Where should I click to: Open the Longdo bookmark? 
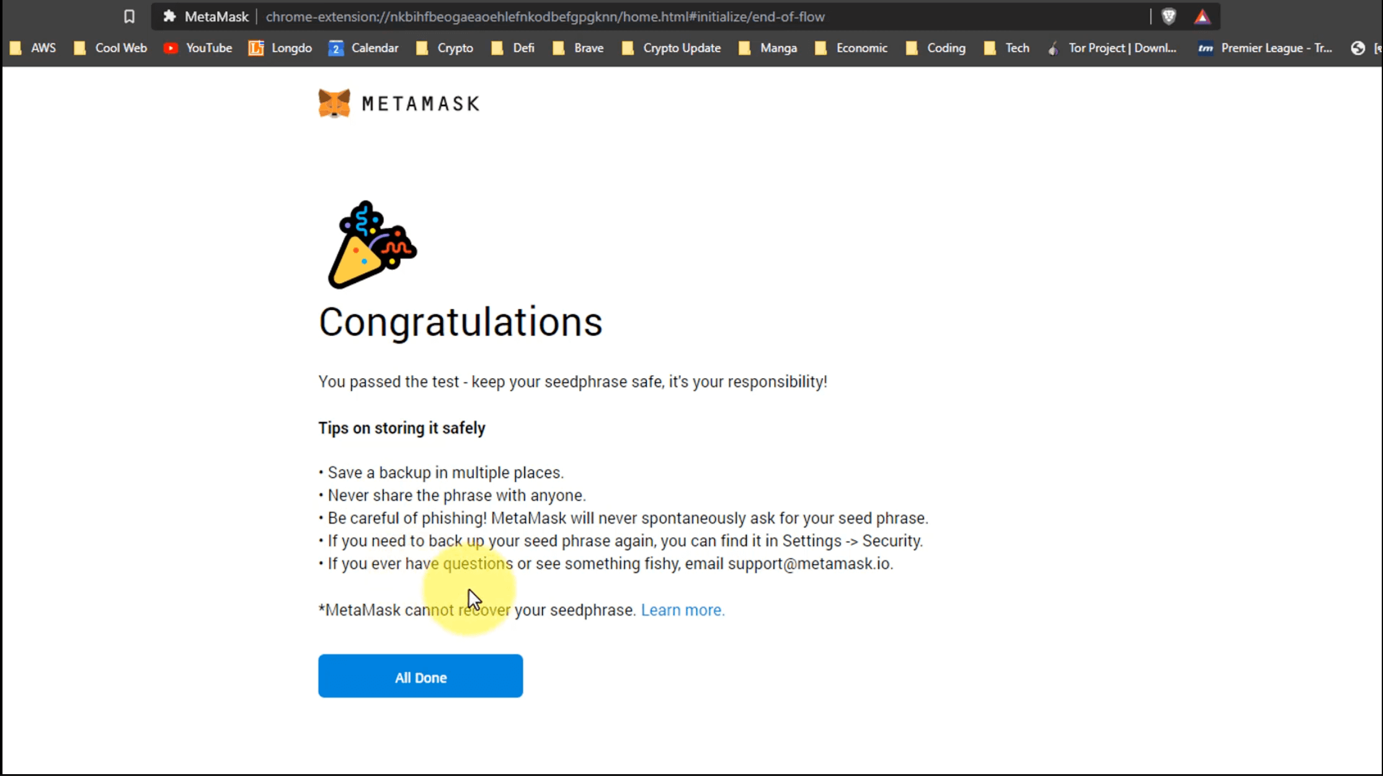280,48
